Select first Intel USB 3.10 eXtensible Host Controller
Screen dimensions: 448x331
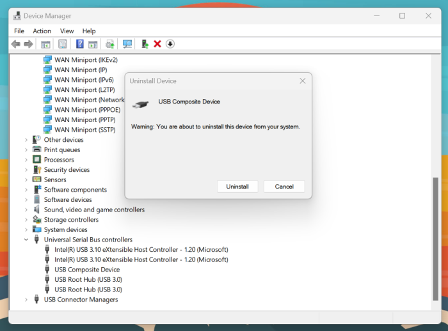141,249
